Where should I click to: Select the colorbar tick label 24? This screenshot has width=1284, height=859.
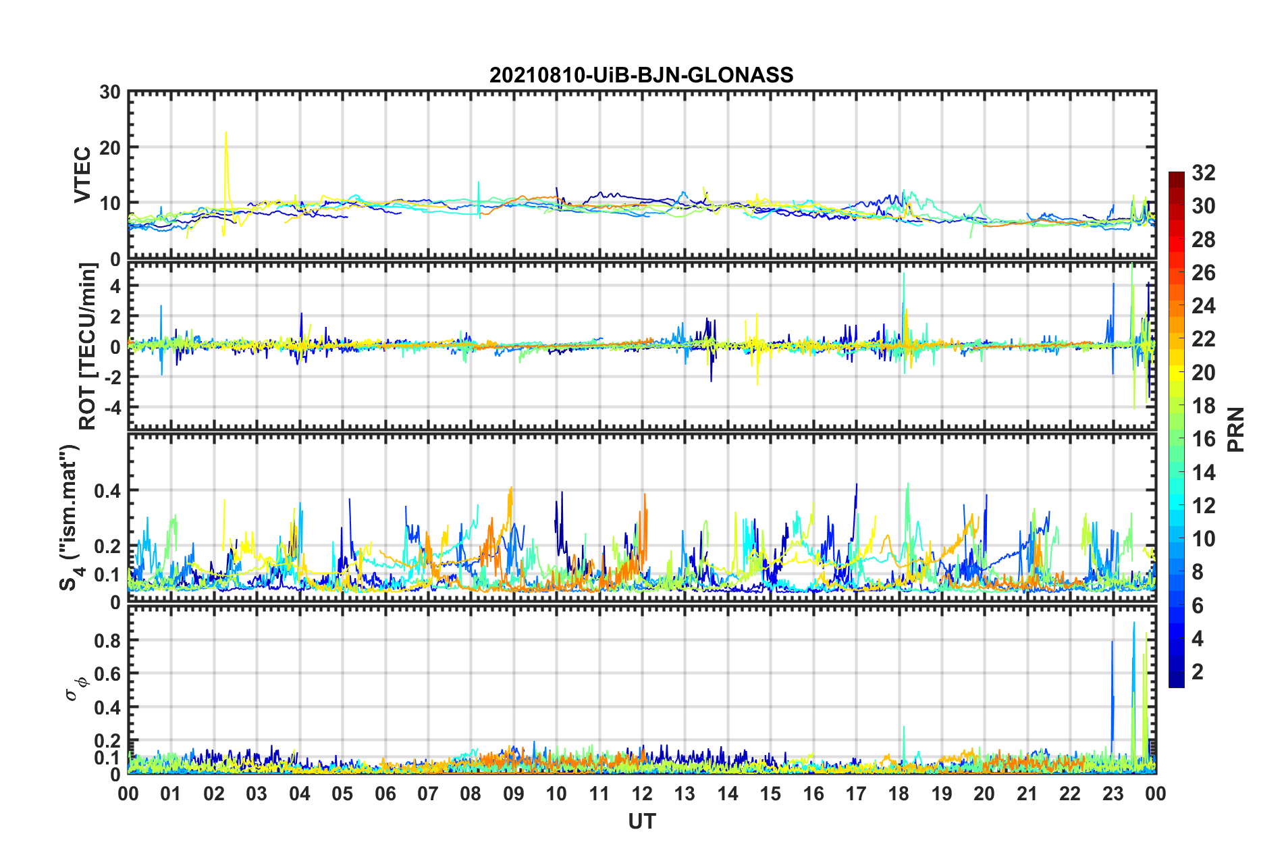[1203, 306]
